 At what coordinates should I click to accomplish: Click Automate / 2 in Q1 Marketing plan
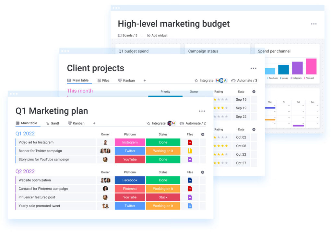click(x=193, y=123)
